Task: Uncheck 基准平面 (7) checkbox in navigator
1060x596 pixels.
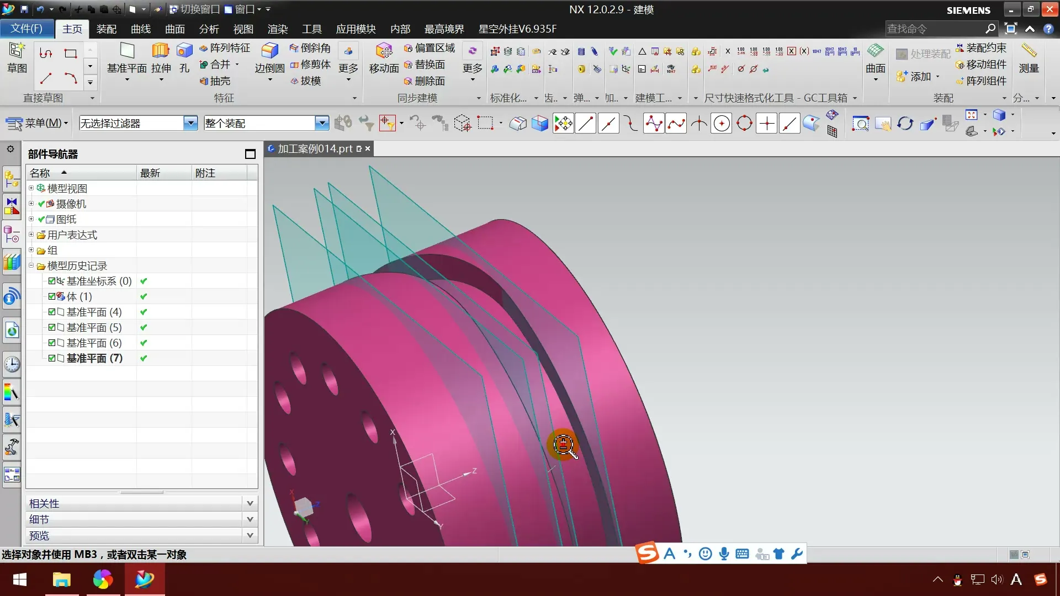Action: coord(52,358)
